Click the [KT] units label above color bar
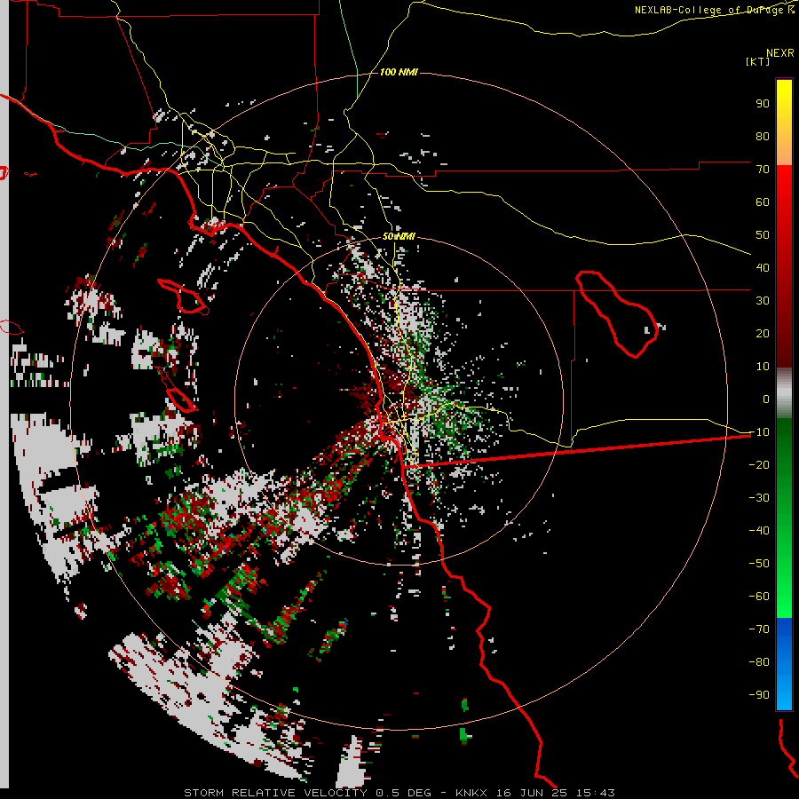 click(758, 61)
